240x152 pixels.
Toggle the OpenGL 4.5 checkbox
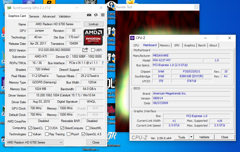click(x=83, y=134)
